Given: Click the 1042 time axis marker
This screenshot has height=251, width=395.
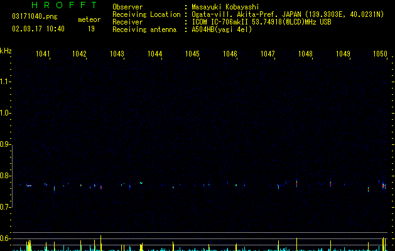Looking at the screenshot, I should click(79, 53).
